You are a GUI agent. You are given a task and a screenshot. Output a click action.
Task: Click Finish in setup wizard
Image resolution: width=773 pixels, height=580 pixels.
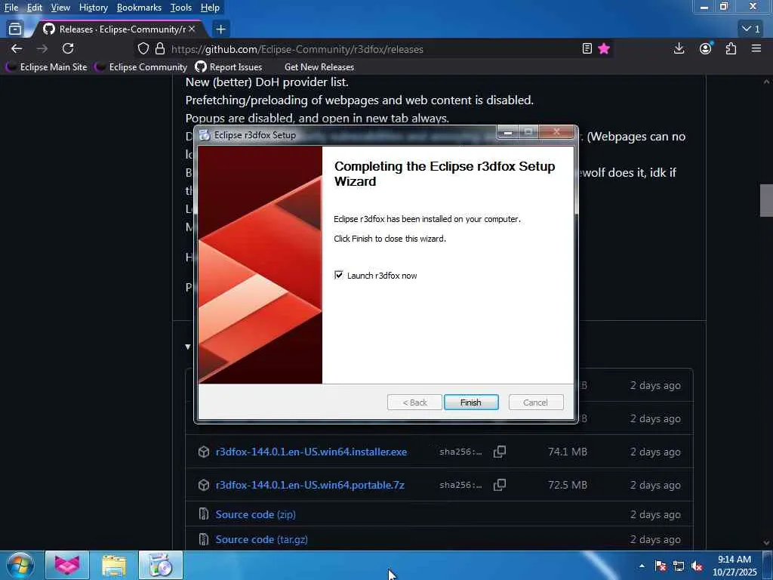pyautogui.click(x=471, y=403)
